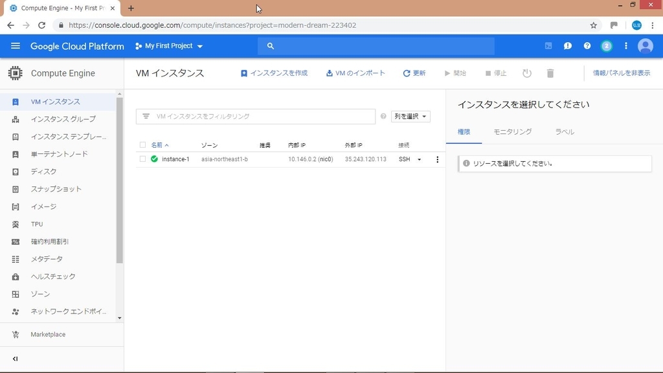This screenshot has height=373, width=663.
Task: Switch to the モニタリング tab
Action: tap(512, 131)
